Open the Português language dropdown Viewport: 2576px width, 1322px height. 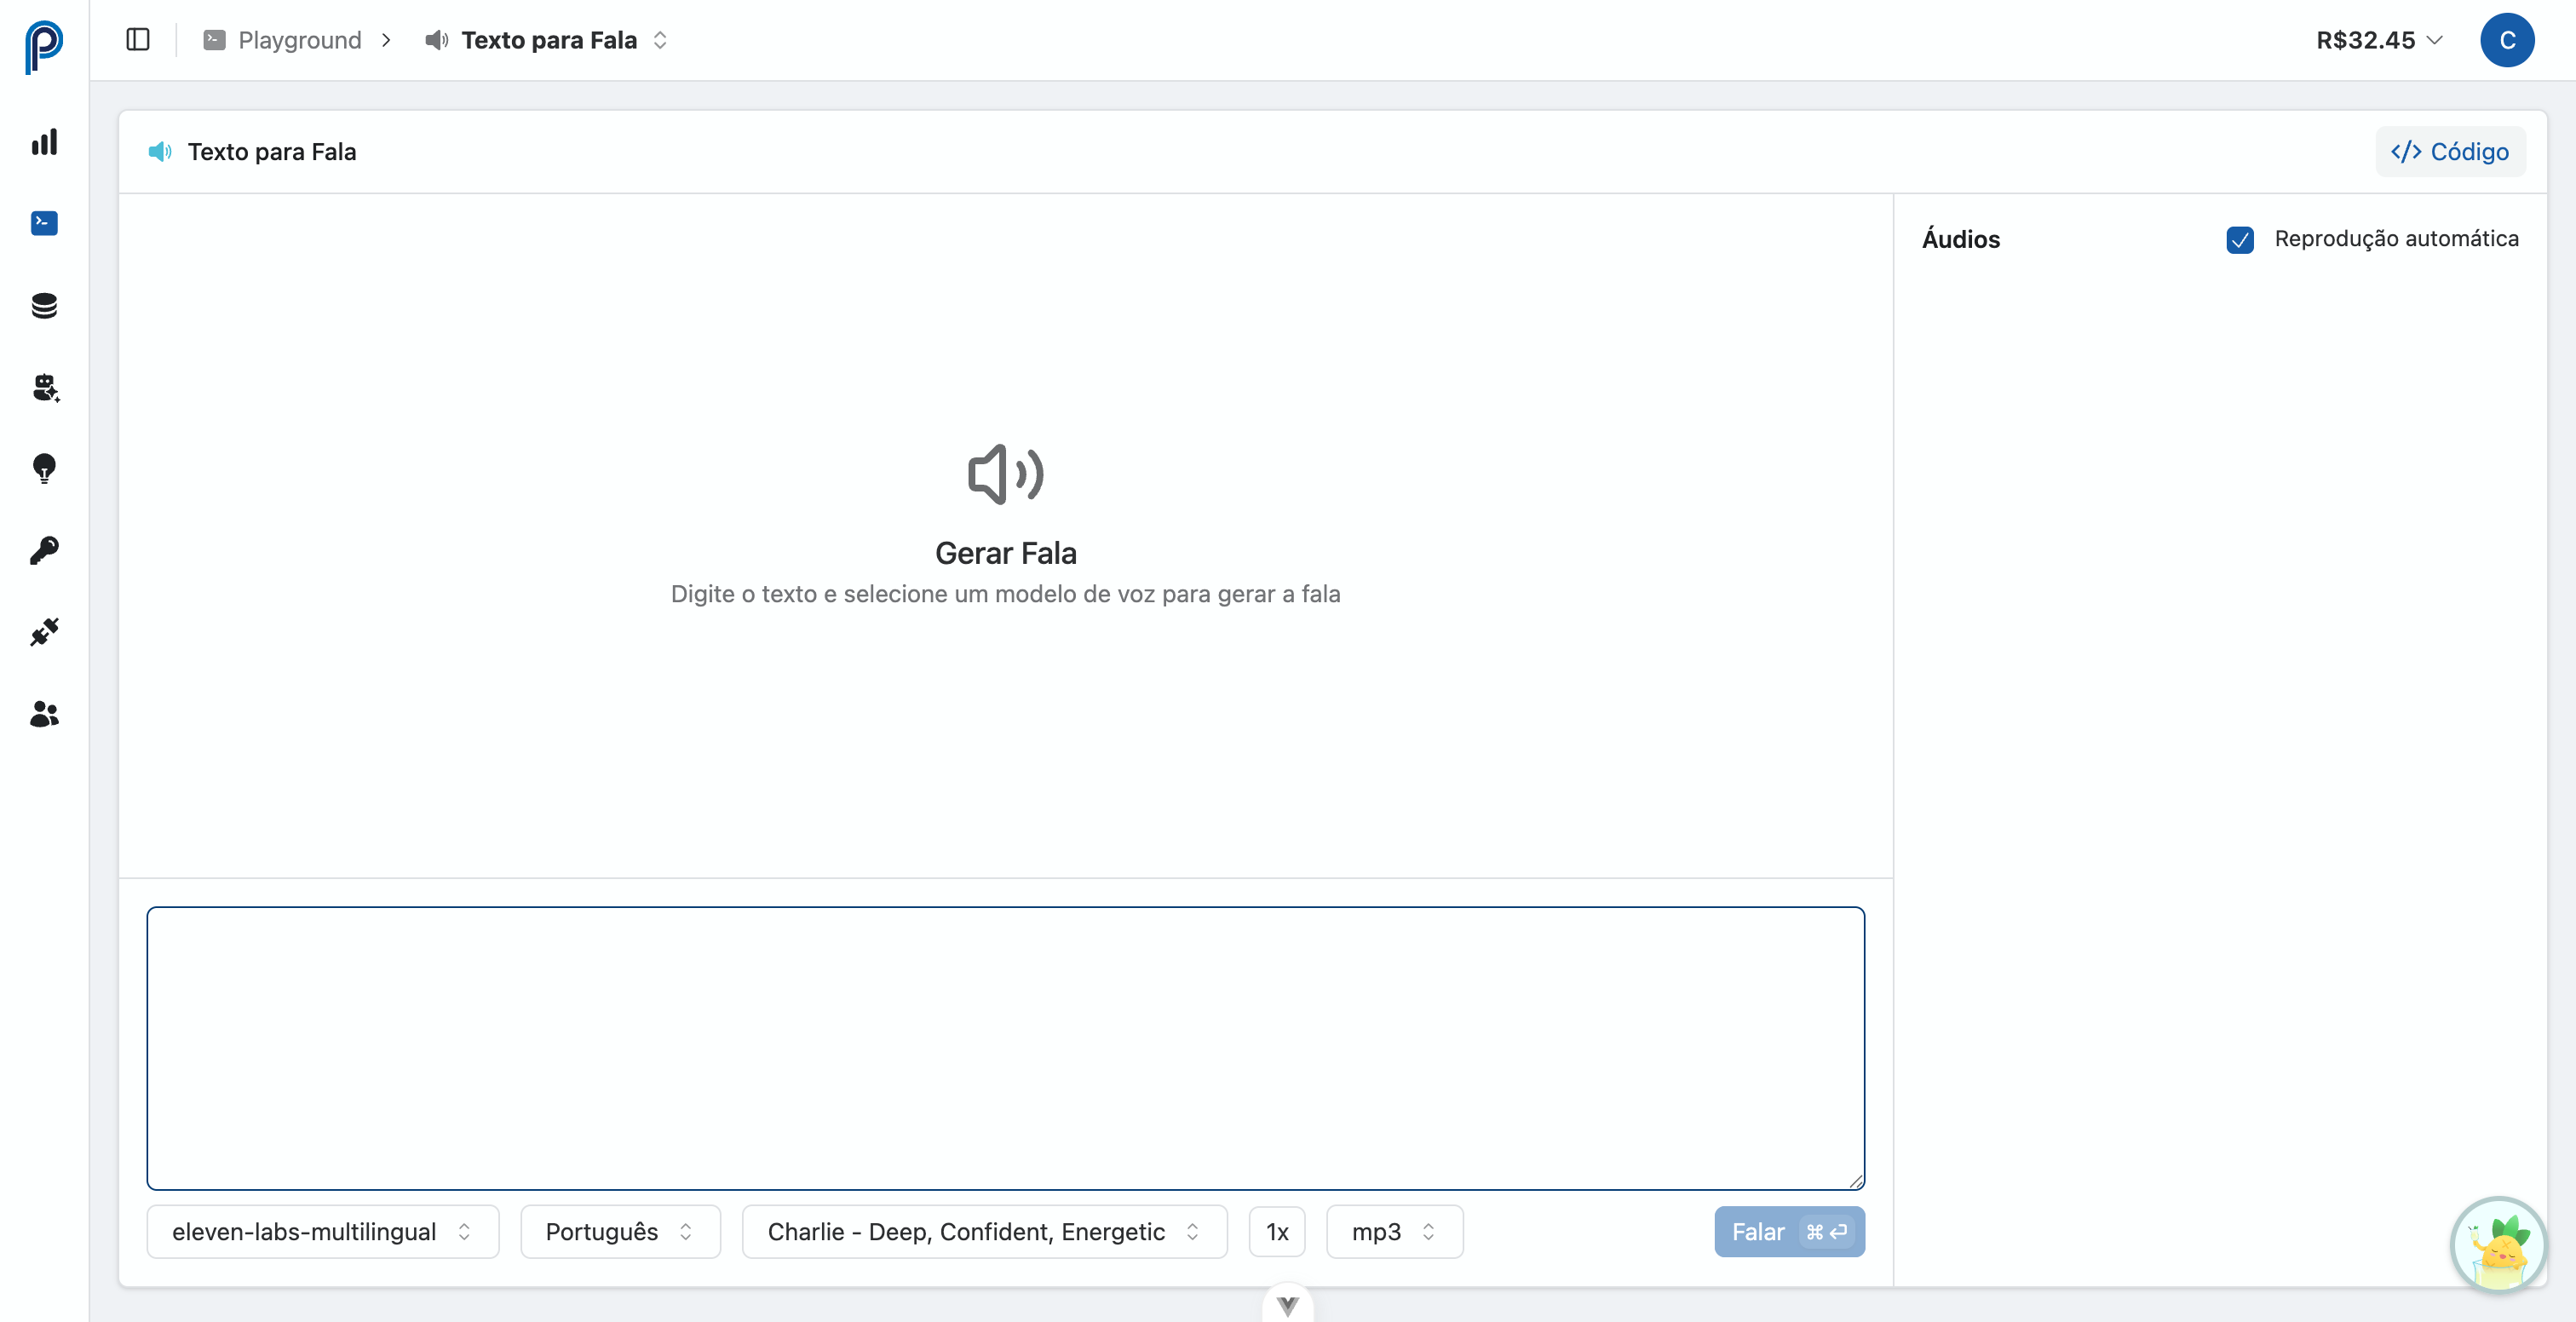pyautogui.click(x=619, y=1231)
